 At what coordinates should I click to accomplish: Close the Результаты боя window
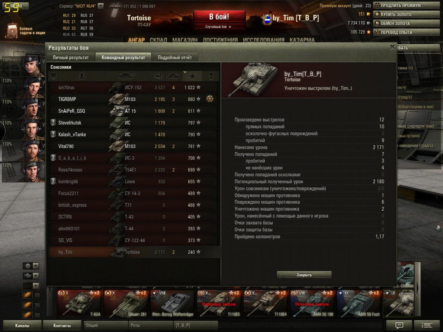pyautogui.click(x=392, y=47)
